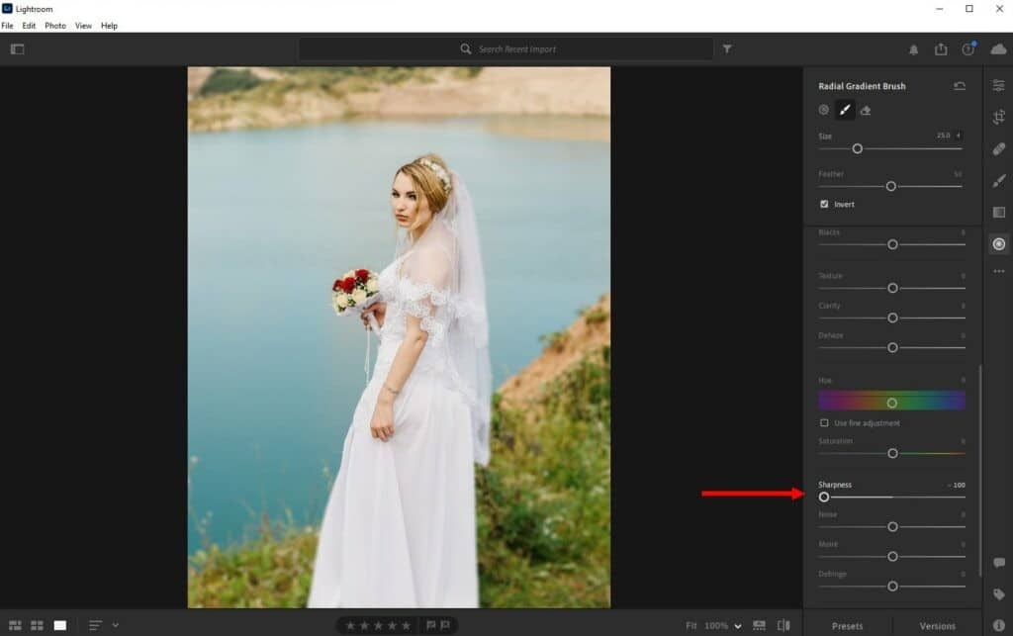Open the more options ellipsis menu

pyautogui.click(x=998, y=272)
